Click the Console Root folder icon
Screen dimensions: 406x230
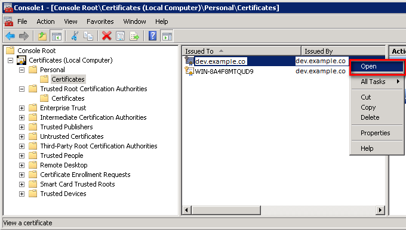[x=10, y=50]
